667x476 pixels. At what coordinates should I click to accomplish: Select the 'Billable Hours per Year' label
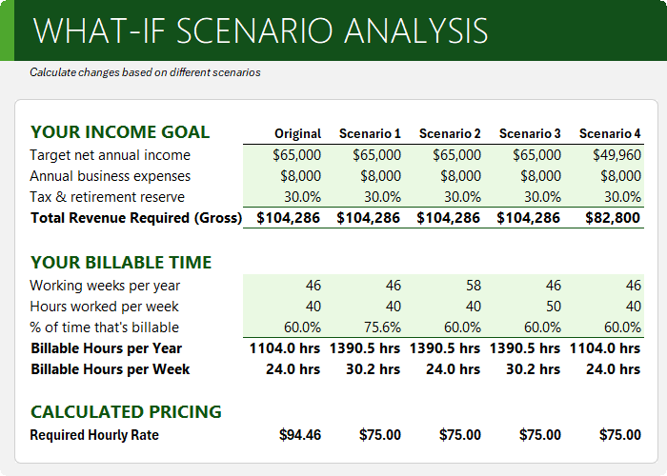(106, 348)
